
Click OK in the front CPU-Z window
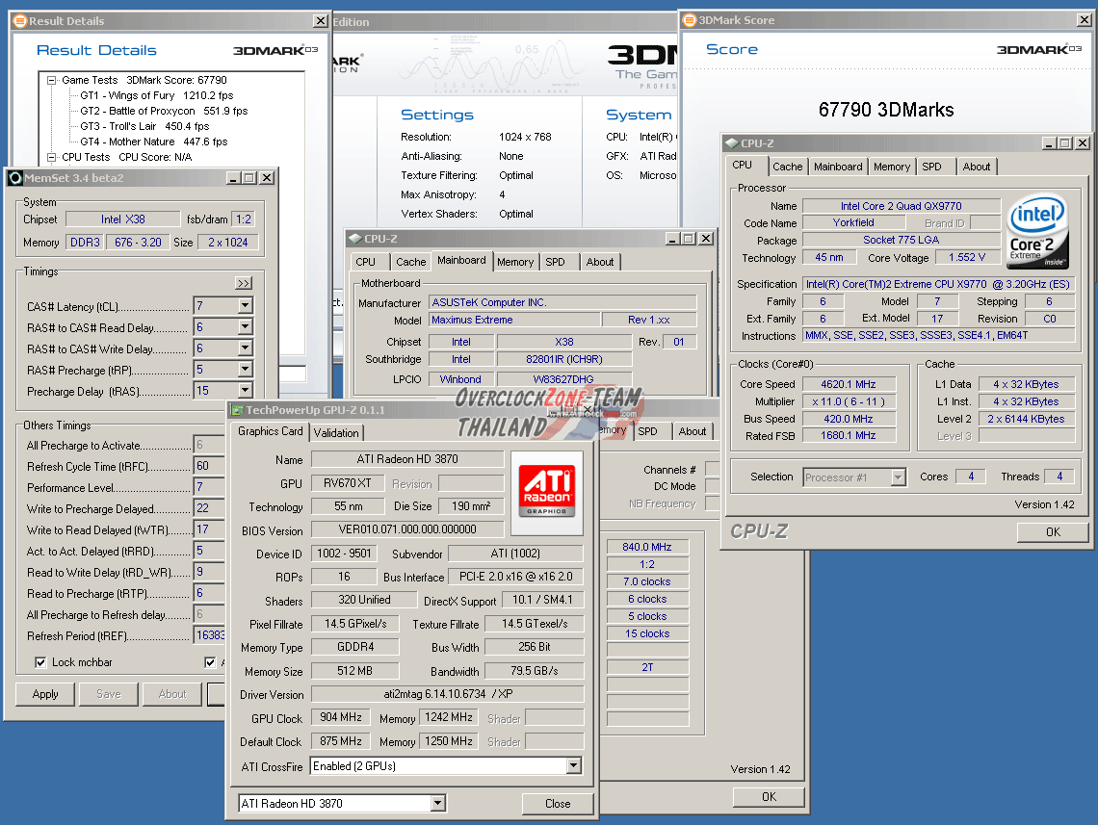pos(1053,531)
